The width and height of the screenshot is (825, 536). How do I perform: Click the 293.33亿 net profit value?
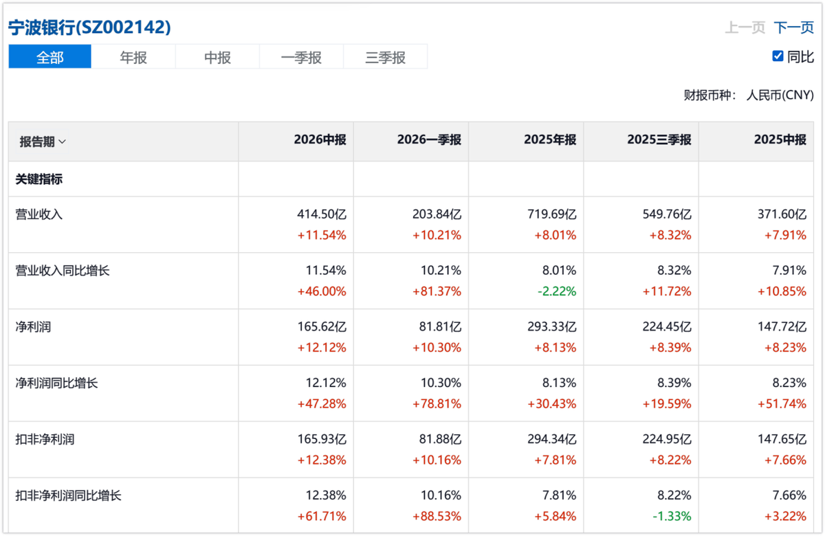552,327
